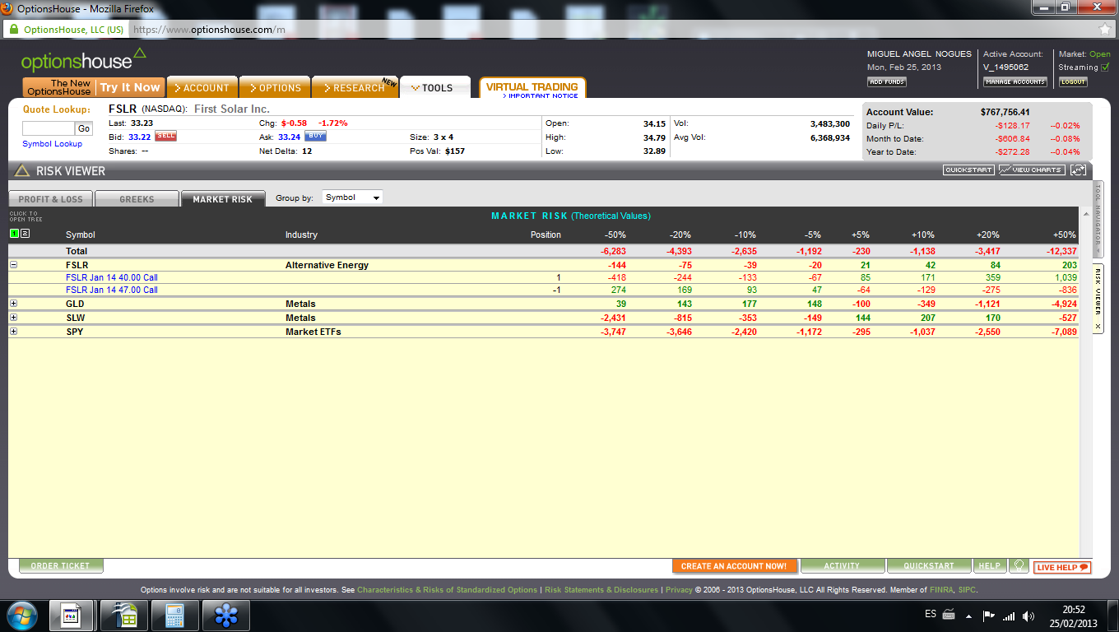This screenshot has height=632, width=1119.
Task: Open the SIPC footer link
Action: pos(967,590)
